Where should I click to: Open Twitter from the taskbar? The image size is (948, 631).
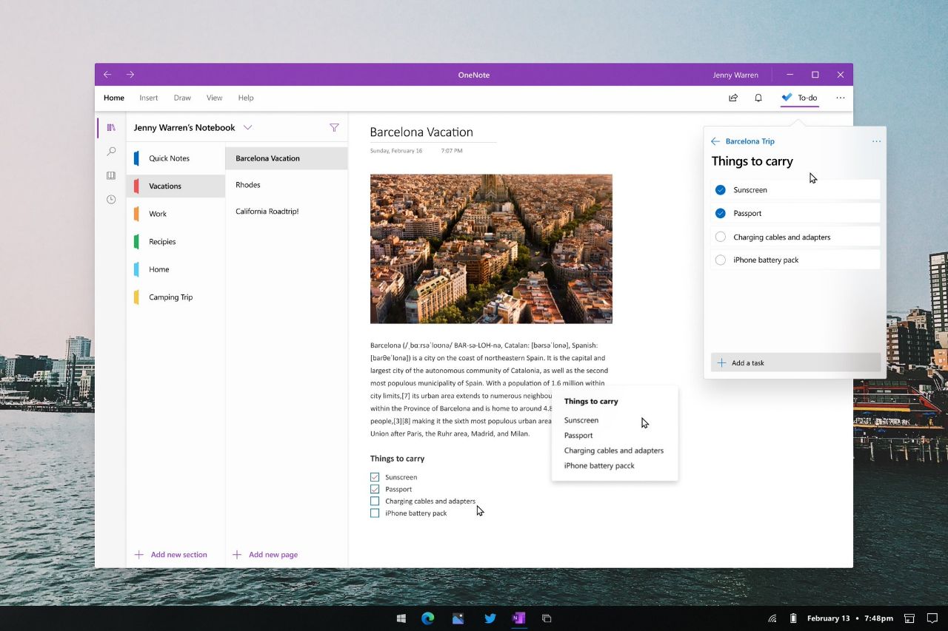coord(490,618)
